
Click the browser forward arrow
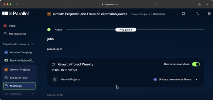click(x=24, y=4)
